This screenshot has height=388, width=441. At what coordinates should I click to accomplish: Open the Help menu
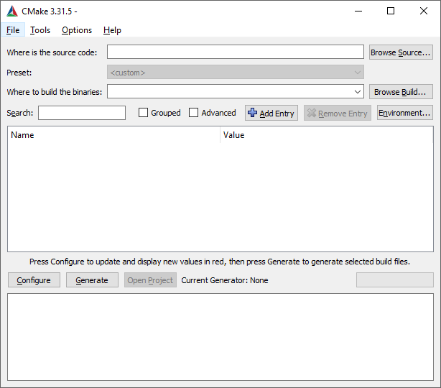click(x=112, y=30)
